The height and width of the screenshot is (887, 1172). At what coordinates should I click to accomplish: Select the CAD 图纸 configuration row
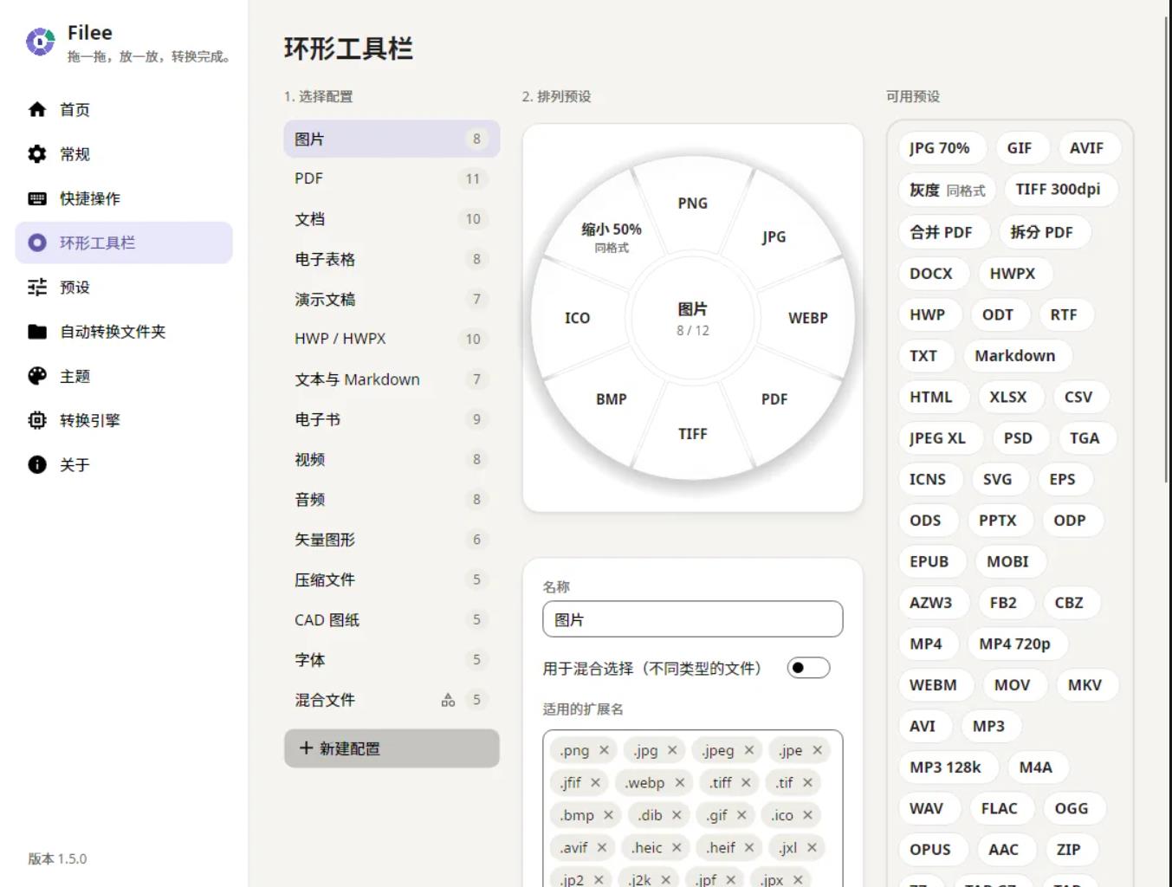click(392, 619)
